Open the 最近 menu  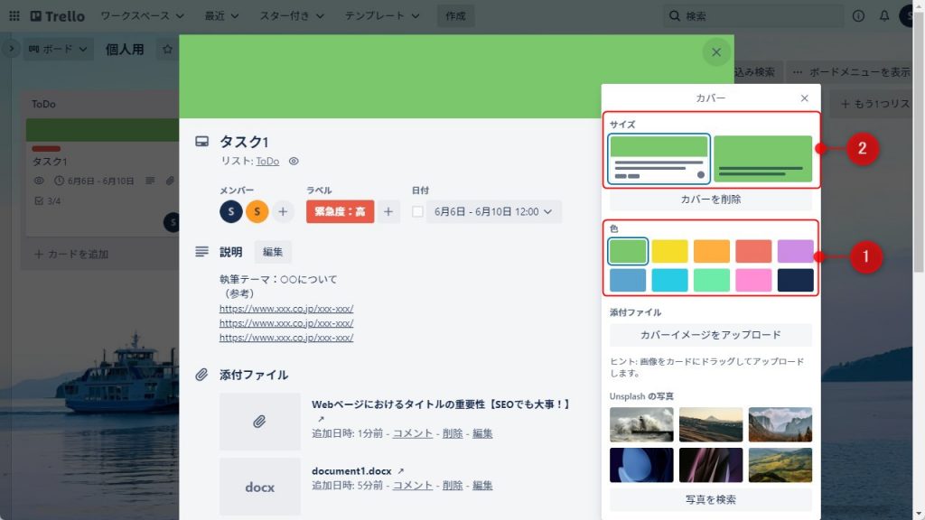221,16
